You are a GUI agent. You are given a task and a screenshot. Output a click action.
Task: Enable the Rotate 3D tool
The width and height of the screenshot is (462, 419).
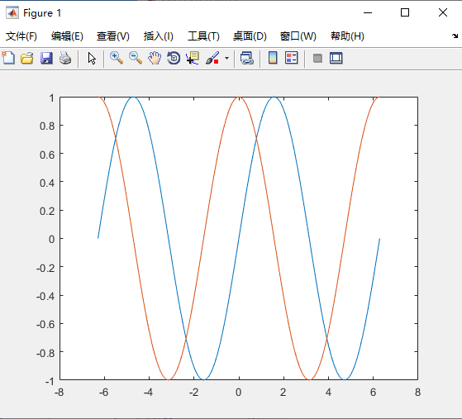pyautogui.click(x=174, y=58)
